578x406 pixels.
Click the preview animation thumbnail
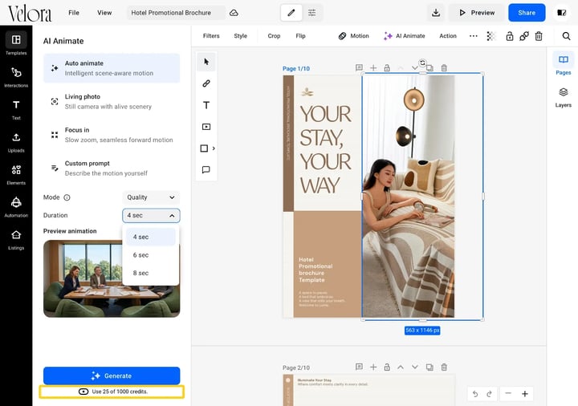83,278
